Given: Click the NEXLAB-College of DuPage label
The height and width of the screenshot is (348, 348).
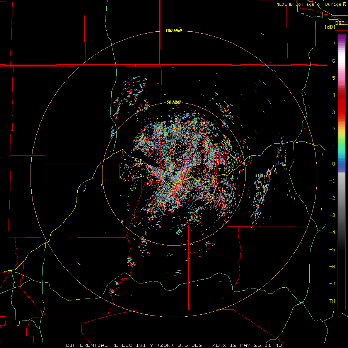Looking at the screenshot, I should tap(309, 4).
